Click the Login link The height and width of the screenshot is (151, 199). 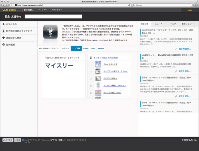[190, 10]
